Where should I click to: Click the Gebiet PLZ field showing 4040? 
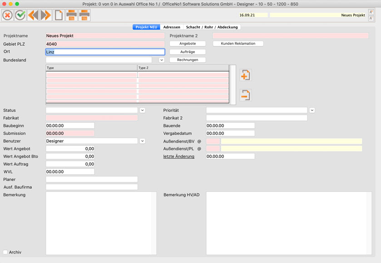coord(105,44)
